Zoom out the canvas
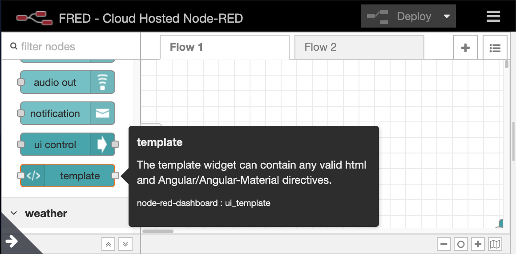The width and height of the screenshot is (516, 254). [x=443, y=244]
